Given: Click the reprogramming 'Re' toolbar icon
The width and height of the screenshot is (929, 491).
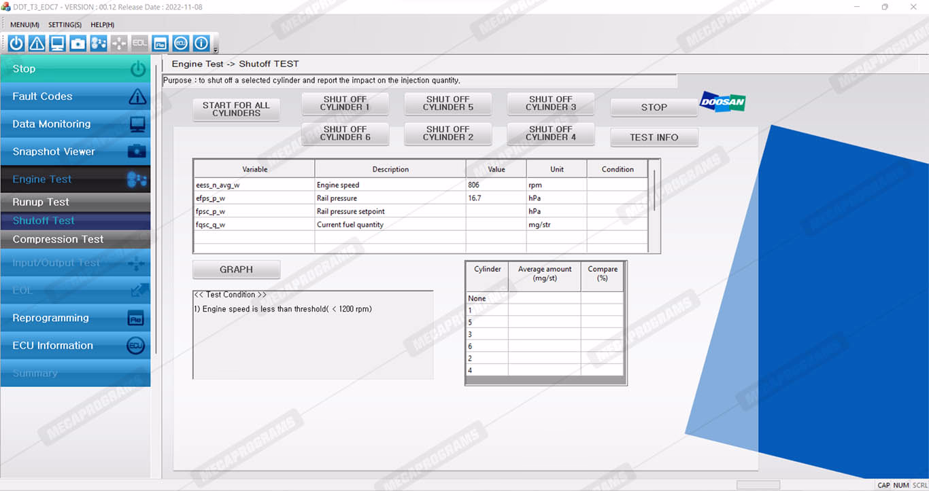Looking at the screenshot, I should [160, 43].
